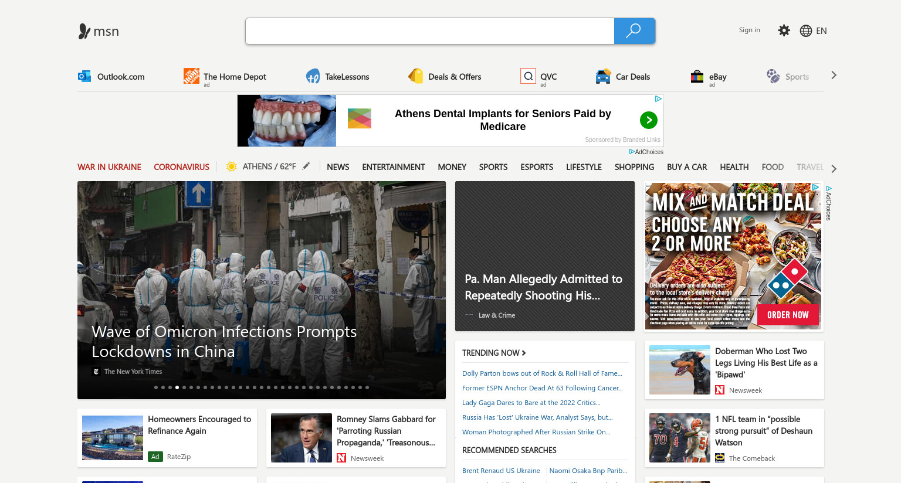Click the Newsweek icon under Doberman story
The width and height of the screenshot is (901, 483).
coord(720,390)
